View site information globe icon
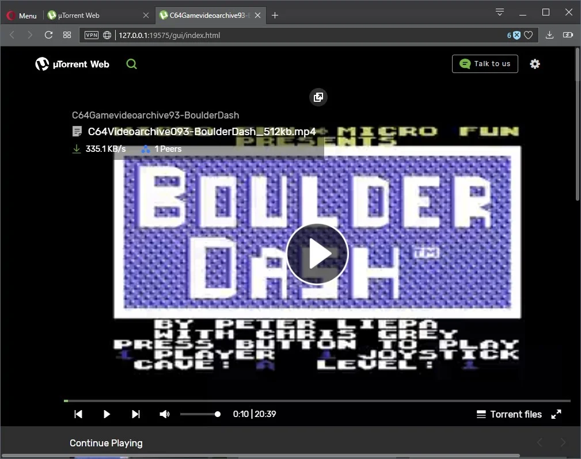Screen dimensions: 581x459 107,35
